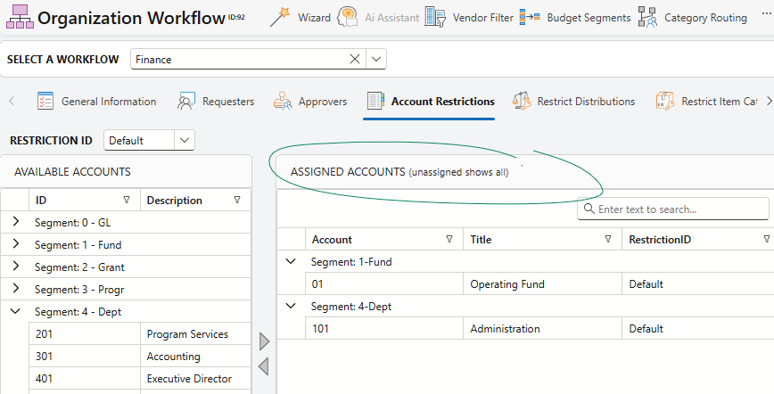Switch to General Information tab

click(x=96, y=102)
